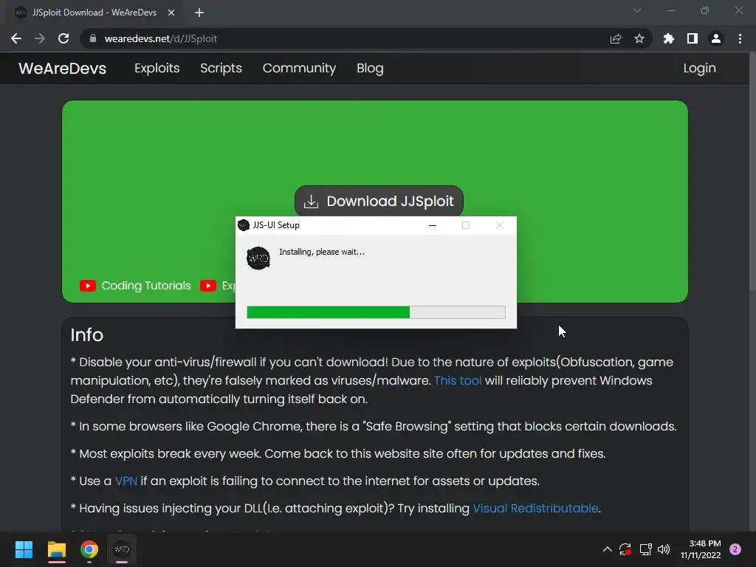
Task: Toggle the Chrome side panel icon
Action: (693, 38)
